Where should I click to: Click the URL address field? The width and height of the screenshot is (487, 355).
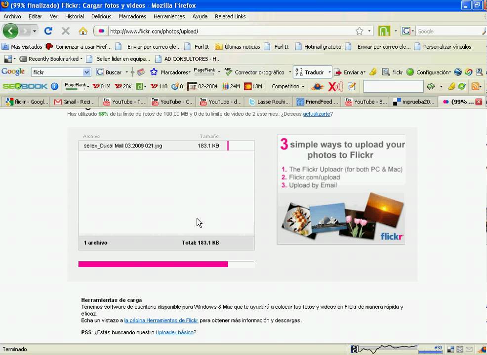pos(231,32)
